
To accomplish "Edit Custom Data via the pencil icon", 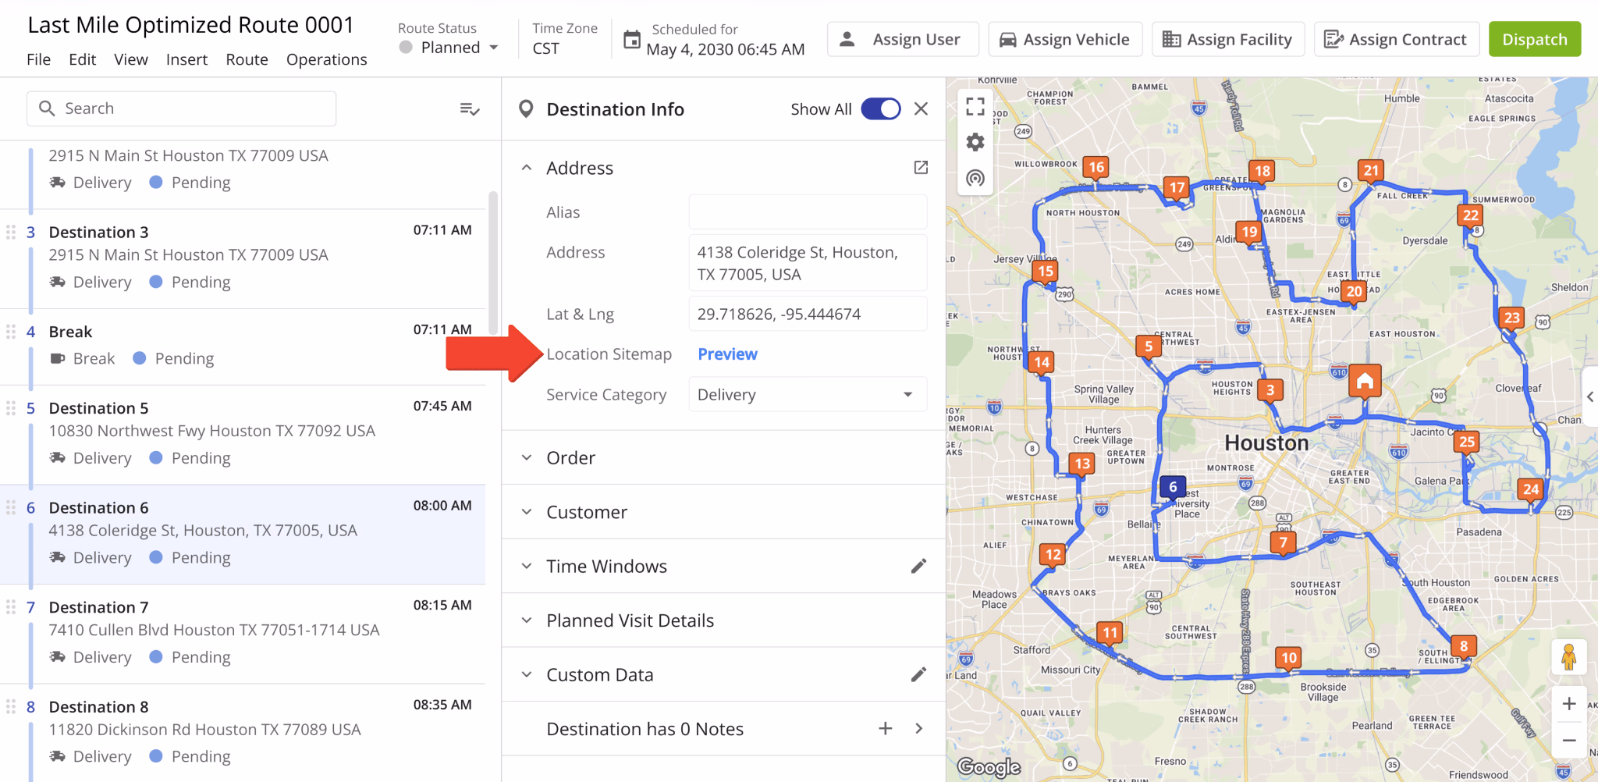I will coord(918,674).
